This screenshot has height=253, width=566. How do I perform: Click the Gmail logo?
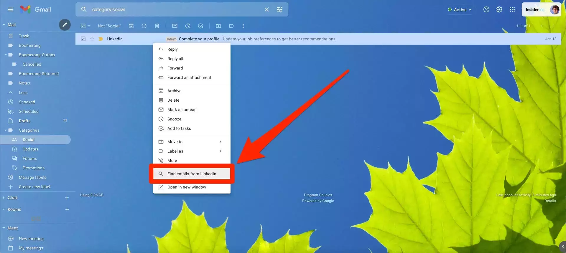[x=35, y=9]
